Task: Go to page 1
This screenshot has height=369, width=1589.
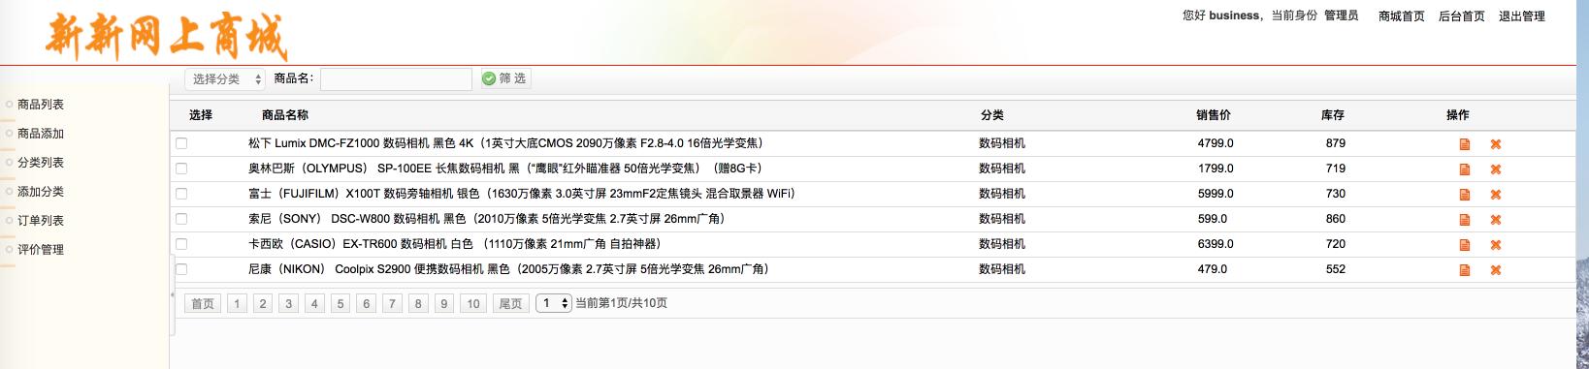Action: click(x=237, y=304)
